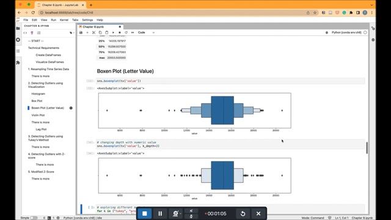The height and width of the screenshot is (220, 391).
Task: Click the Python conda env kernel name
Action: (x=346, y=32)
